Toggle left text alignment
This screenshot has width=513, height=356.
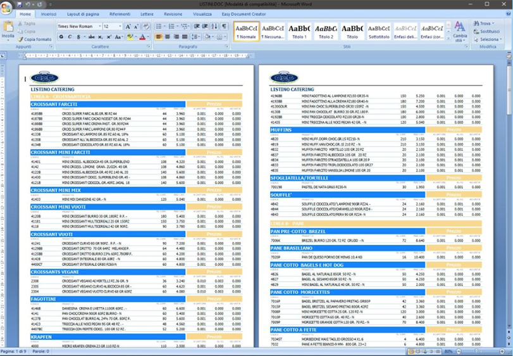[158, 37]
